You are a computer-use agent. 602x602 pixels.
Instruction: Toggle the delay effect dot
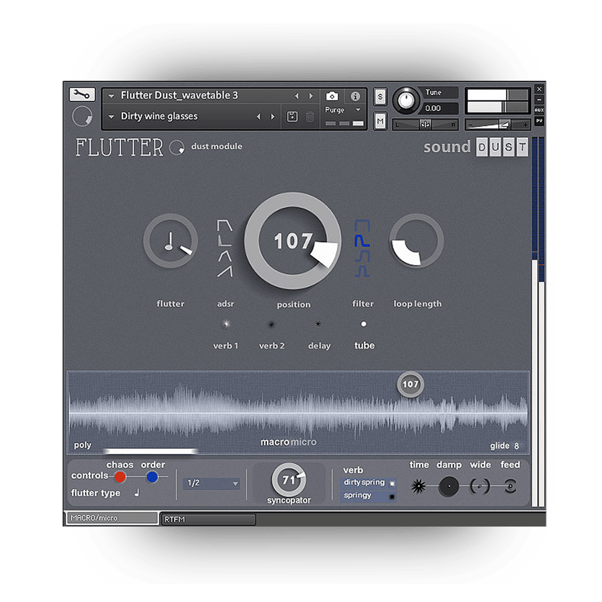[318, 324]
